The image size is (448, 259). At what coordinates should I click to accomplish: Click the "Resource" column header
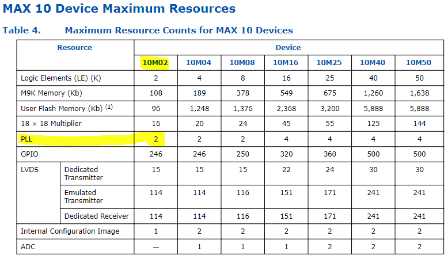pos(75,47)
